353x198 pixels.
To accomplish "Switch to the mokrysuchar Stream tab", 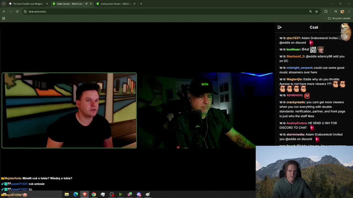I will click(116, 4).
